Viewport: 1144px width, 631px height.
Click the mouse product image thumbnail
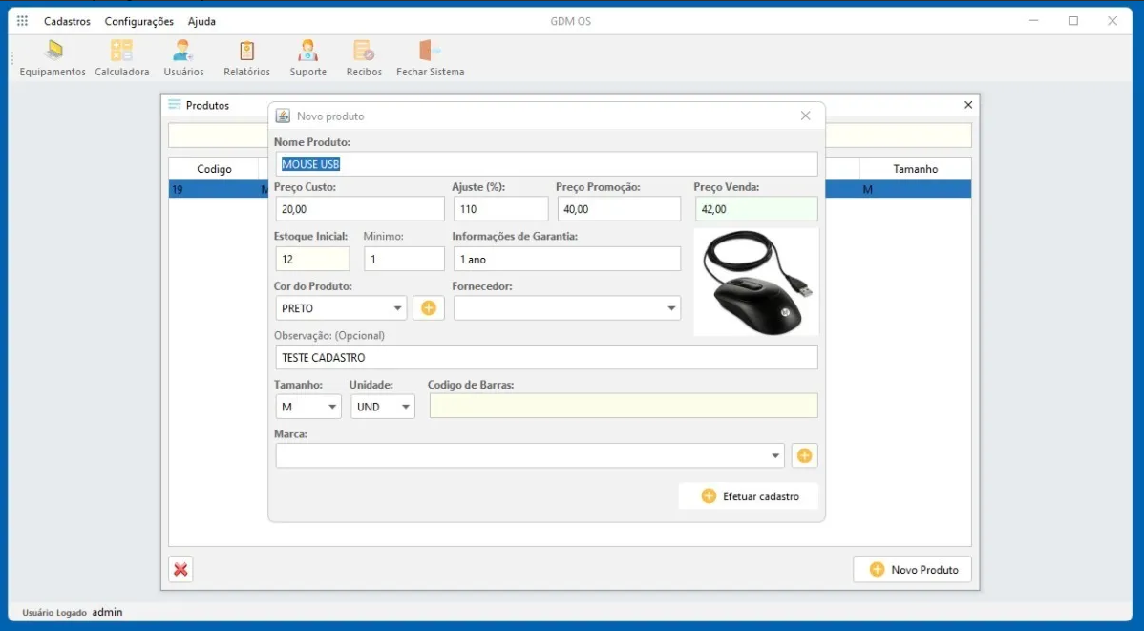(x=756, y=283)
